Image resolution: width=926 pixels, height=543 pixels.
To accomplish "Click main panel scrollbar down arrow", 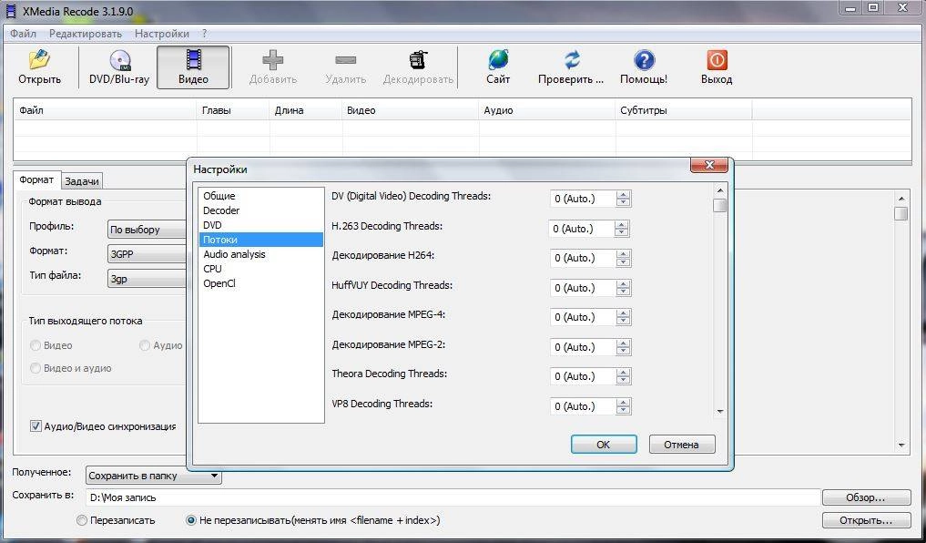I will [x=901, y=445].
